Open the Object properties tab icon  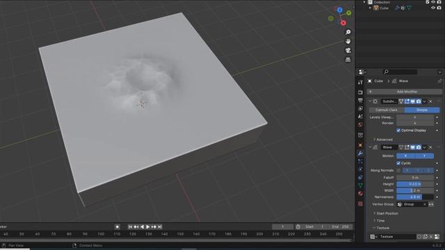pos(360,145)
